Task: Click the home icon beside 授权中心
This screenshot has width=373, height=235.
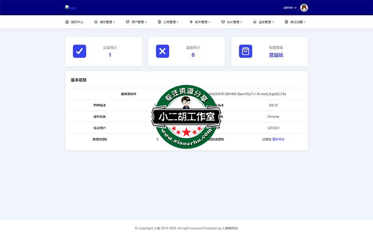Action: [x=67, y=22]
